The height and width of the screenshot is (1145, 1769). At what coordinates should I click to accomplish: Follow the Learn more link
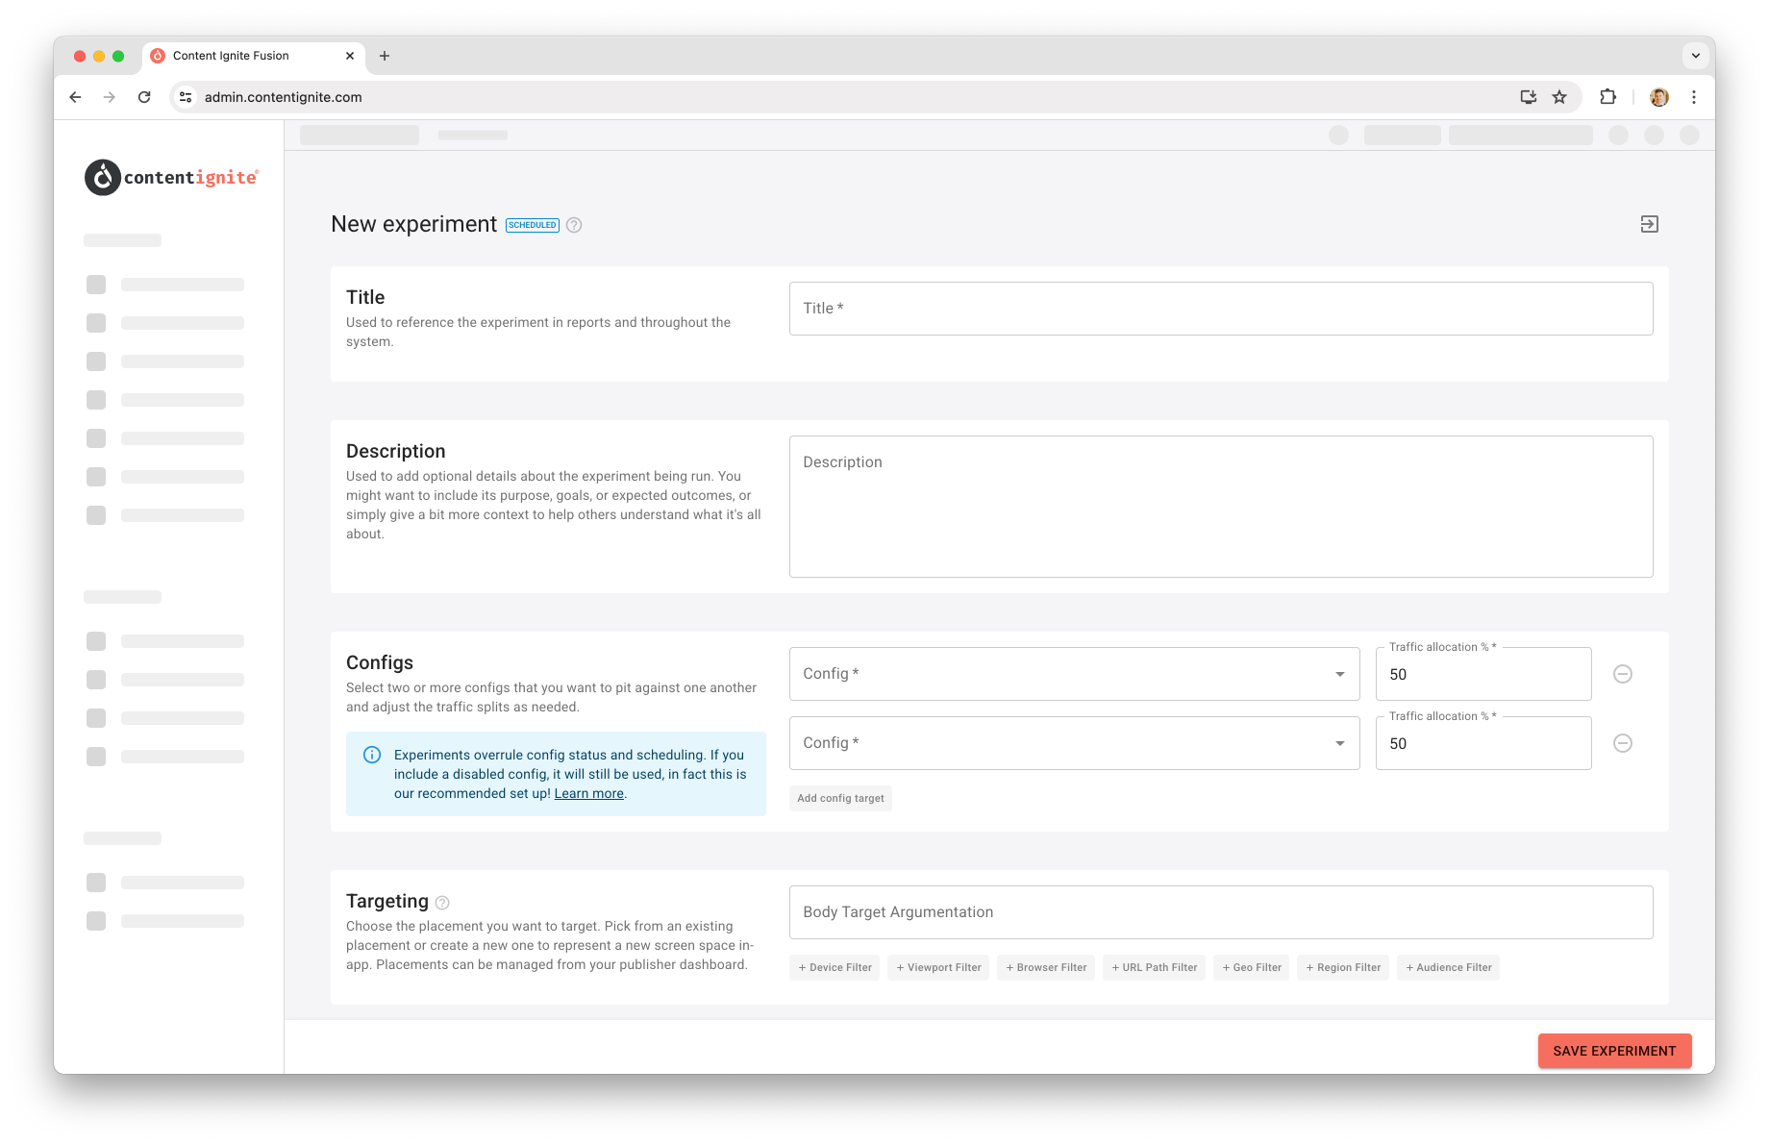coord(588,793)
